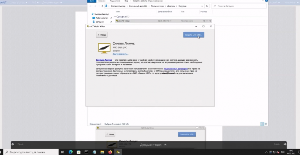
Task: Switch Explorer to large icons view
Action: coord(266,124)
